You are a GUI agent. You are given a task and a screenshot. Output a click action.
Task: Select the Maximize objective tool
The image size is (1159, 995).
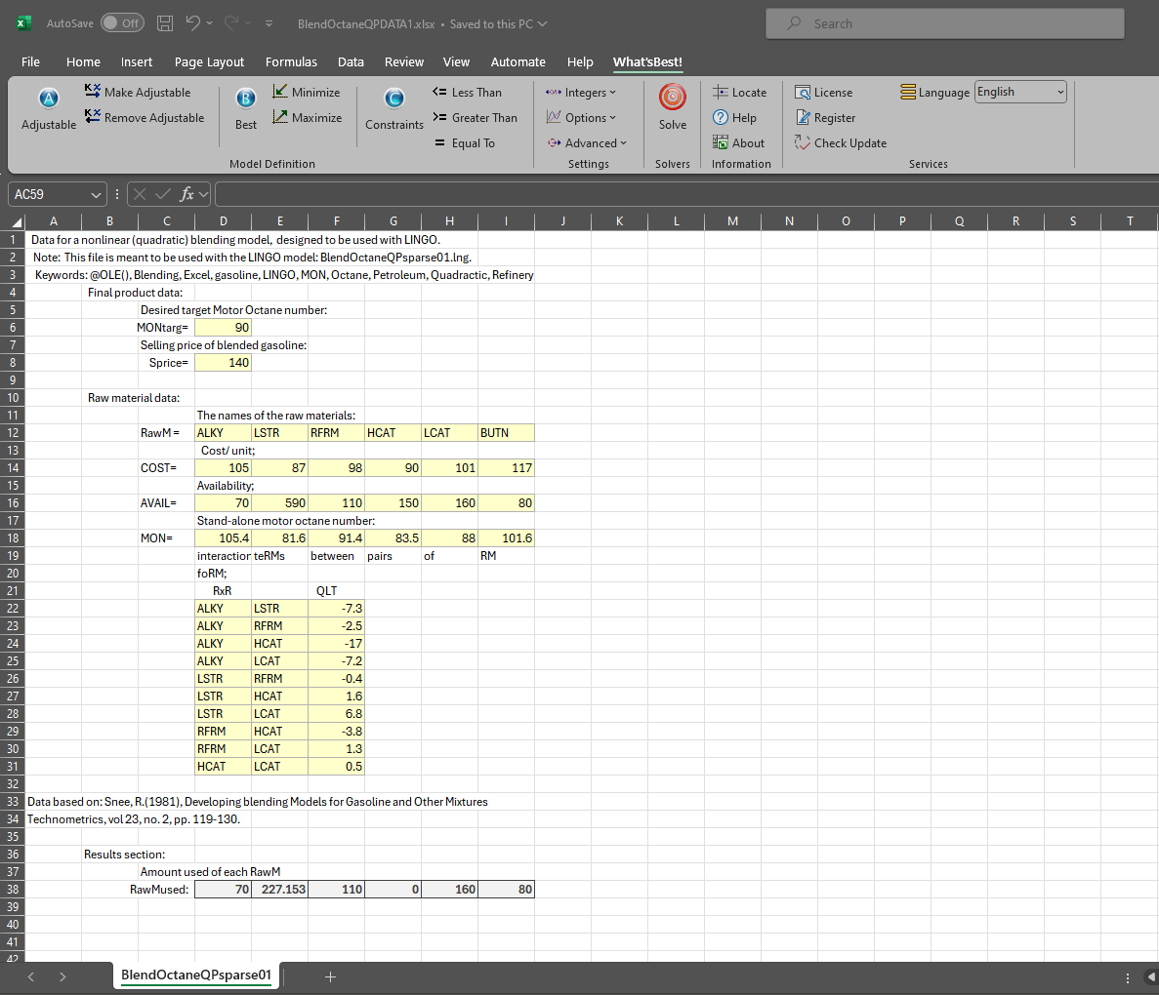click(x=307, y=118)
